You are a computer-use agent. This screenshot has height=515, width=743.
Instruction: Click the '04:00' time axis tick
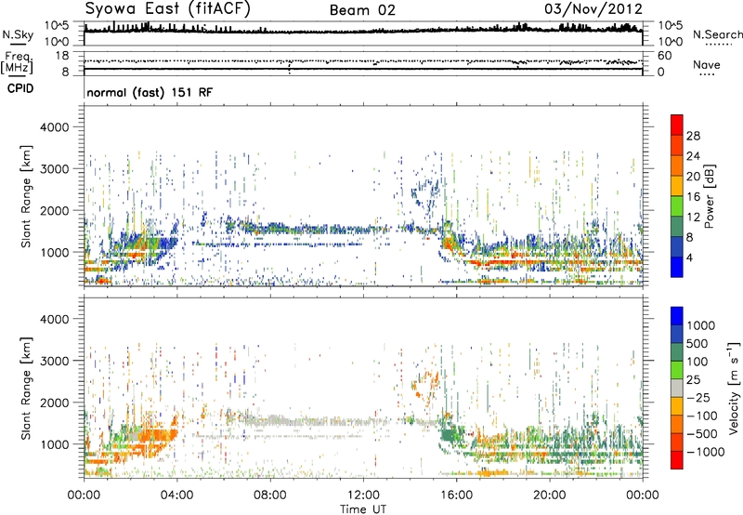pos(176,495)
